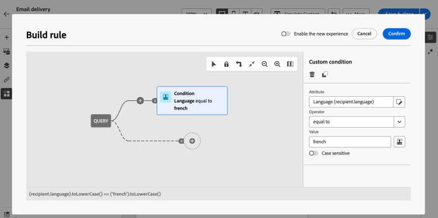Viewport: 438px width, 218px height.
Task: Click the Cancel button
Action: click(x=364, y=34)
